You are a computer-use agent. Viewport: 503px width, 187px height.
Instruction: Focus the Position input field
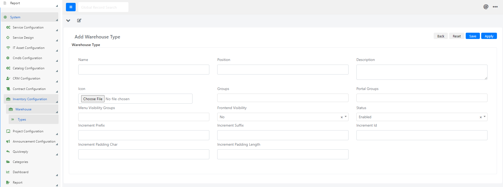pos(283,70)
